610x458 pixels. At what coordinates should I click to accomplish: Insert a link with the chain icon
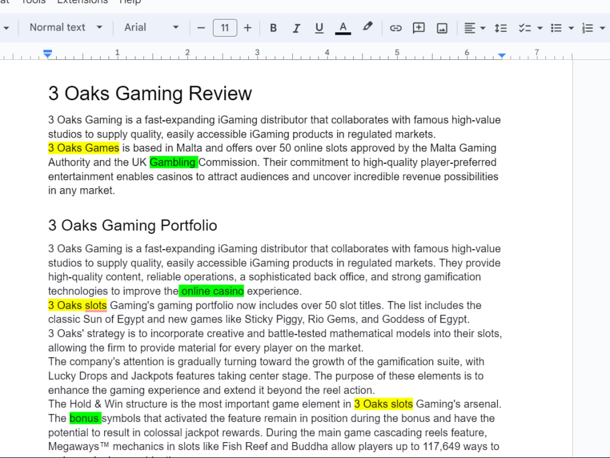pos(396,28)
